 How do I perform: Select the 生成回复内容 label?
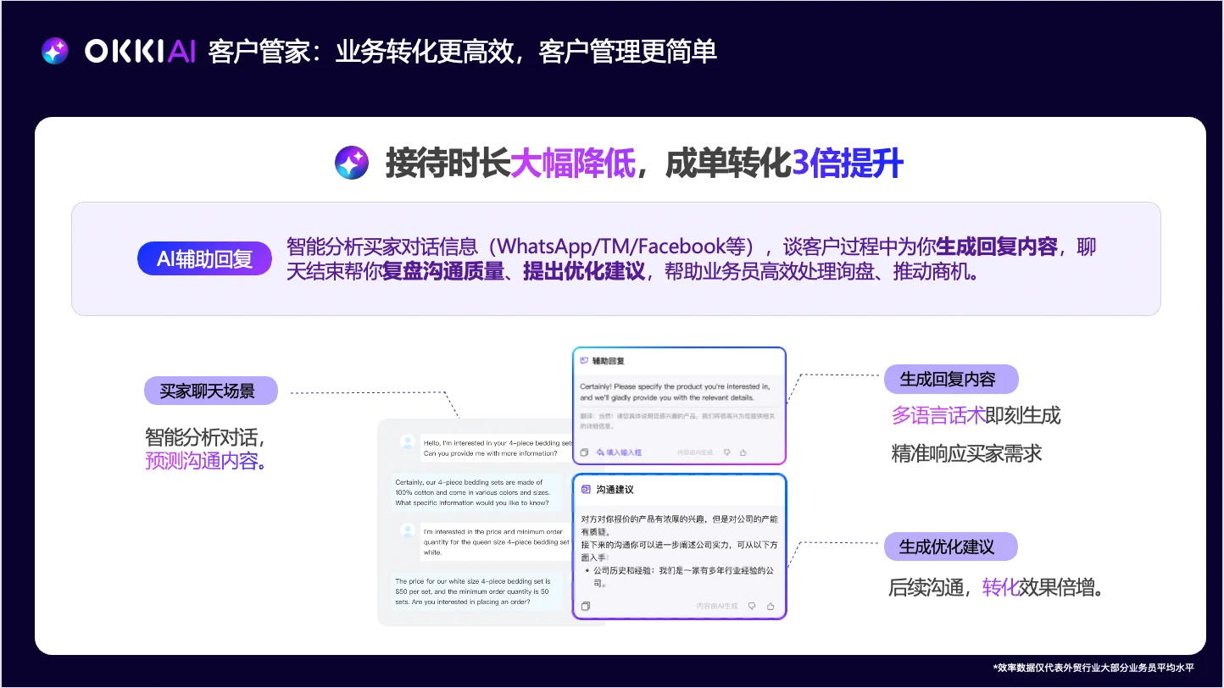[952, 379]
